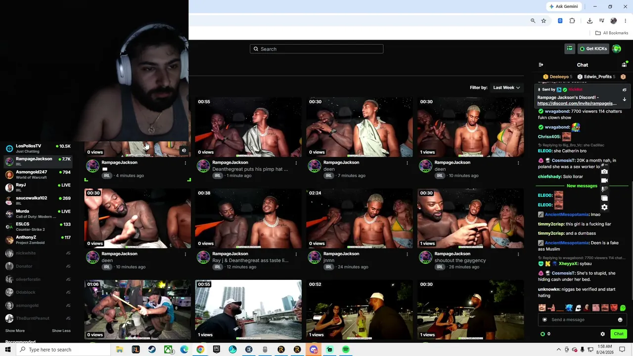Viewport: 633px width, 356px height.
Task: Take a snapshot with overlay camera icon
Action: [x=604, y=172]
